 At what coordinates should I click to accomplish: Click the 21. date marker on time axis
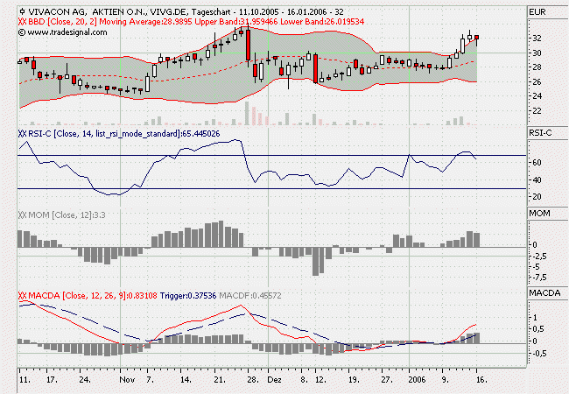tap(220, 380)
